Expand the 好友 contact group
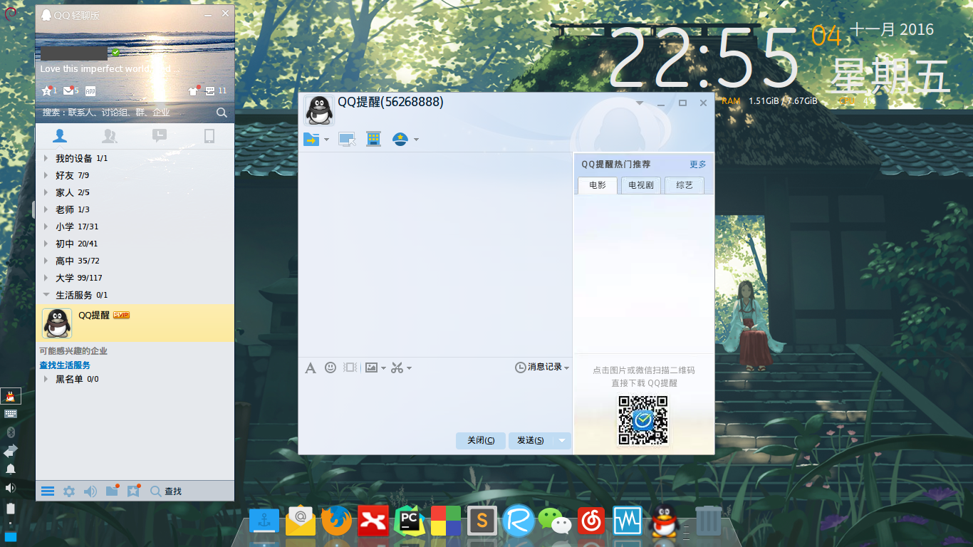This screenshot has width=973, height=547. tap(46, 175)
